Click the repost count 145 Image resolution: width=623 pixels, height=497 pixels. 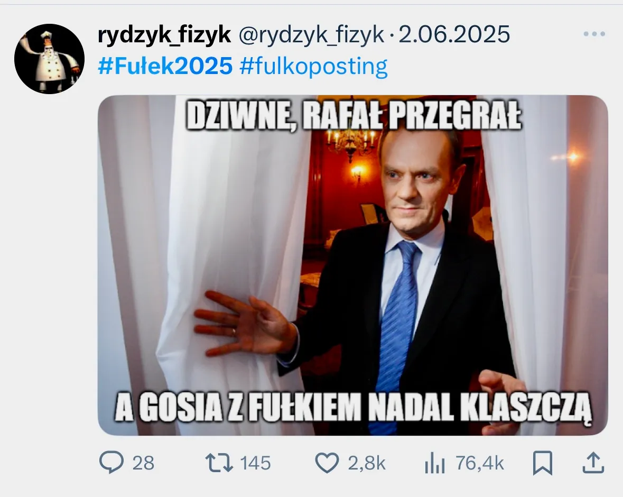tap(255, 463)
